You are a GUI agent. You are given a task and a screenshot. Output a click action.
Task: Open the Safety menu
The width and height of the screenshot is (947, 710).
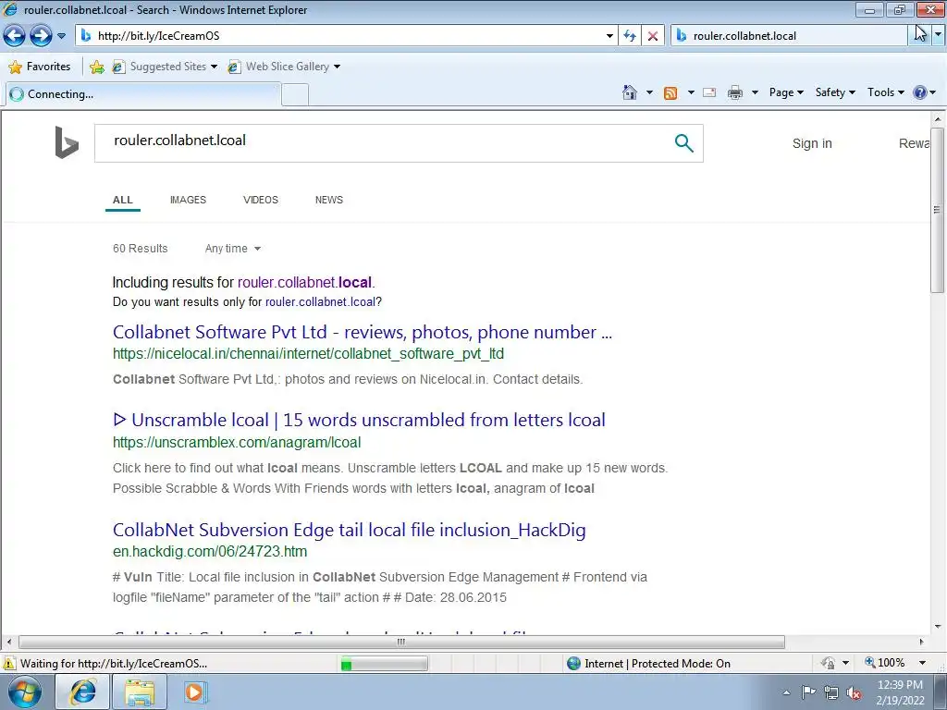pyautogui.click(x=835, y=92)
